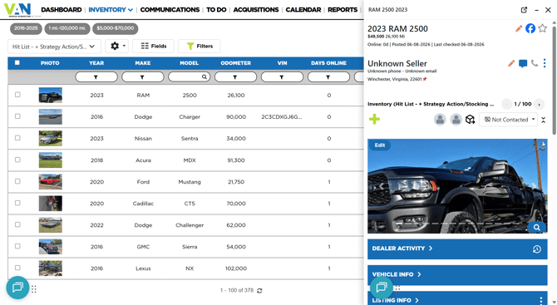The height and width of the screenshot is (305, 557).
Task: Toggle the select-all checkbox in table header
Action: tap(17, 63)
